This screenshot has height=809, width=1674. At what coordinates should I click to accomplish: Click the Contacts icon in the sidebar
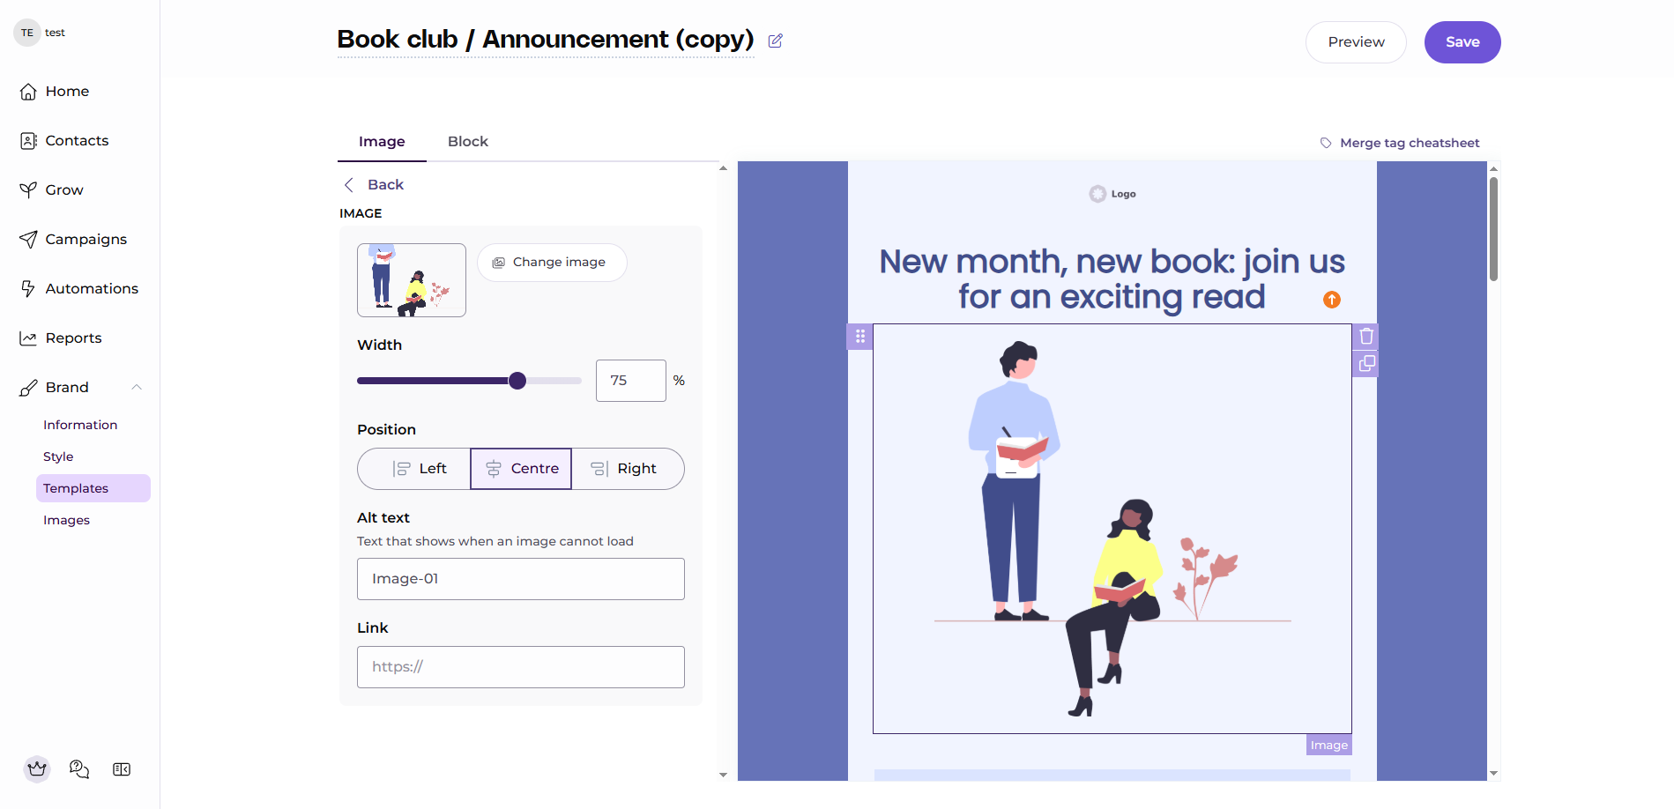click(x=28, y=141)
